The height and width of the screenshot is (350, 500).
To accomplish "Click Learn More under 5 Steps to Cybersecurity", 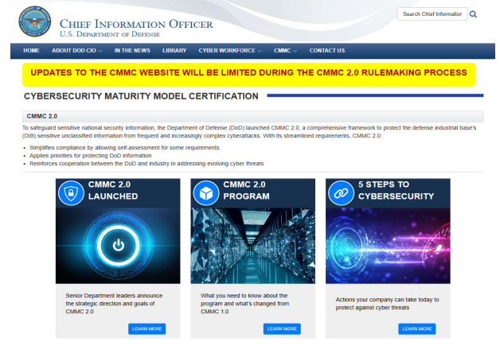I will 416,329.
